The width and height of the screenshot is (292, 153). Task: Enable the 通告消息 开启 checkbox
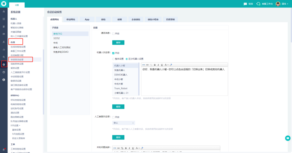[x=113, y=34]
